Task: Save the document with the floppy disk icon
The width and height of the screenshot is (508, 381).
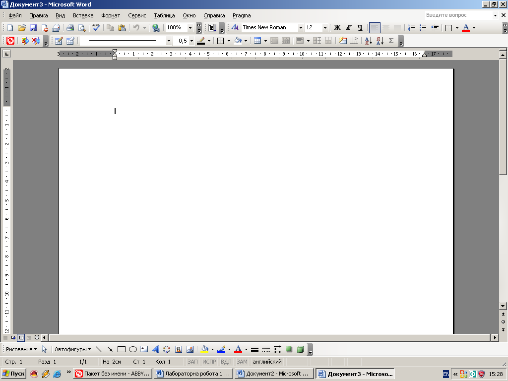Action: coord(33,28)
